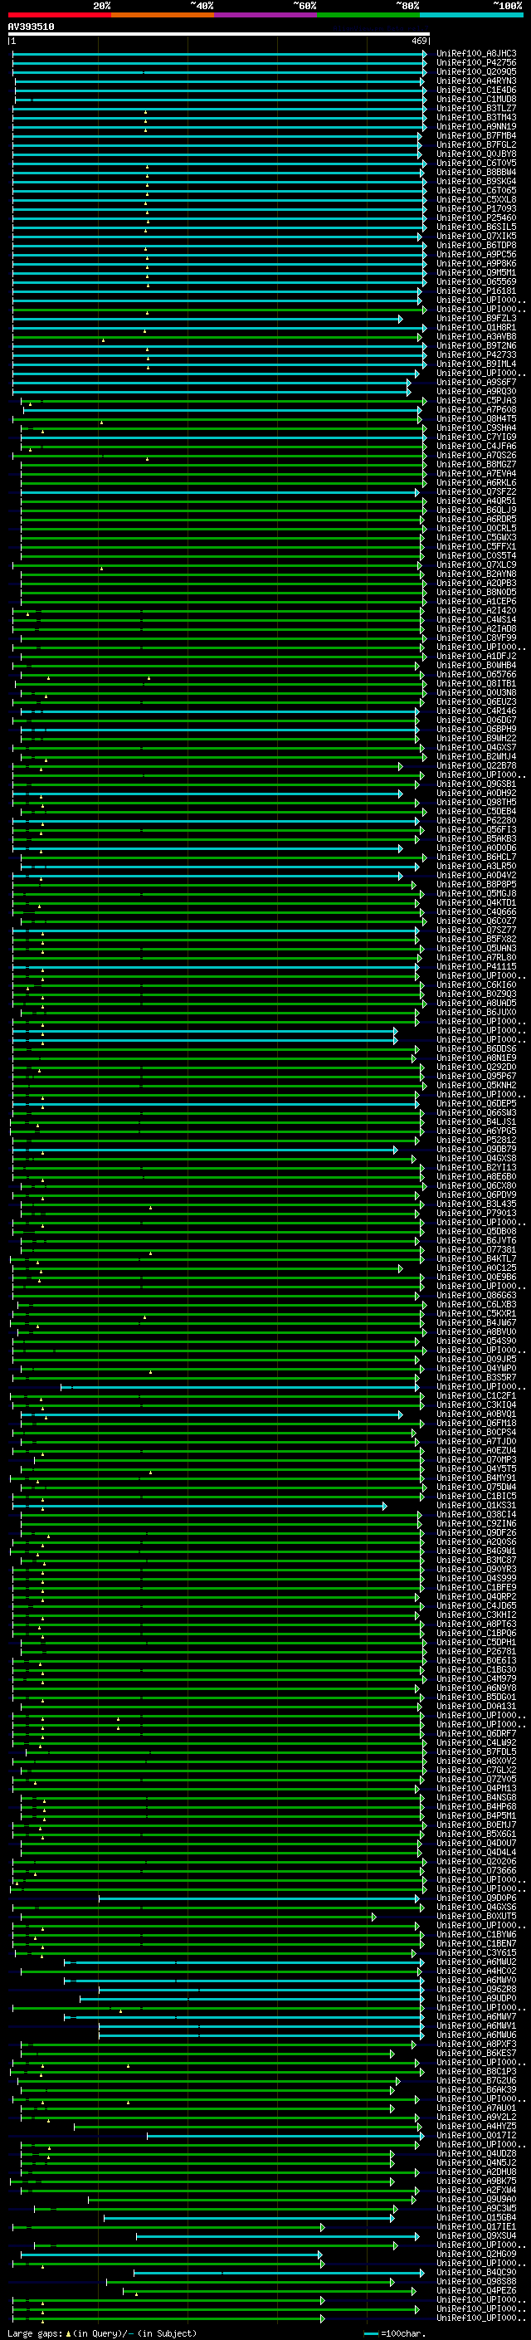The width and height of the screenshot is (531, 2340).
Task: Open hit UniRef100_A6MWU2
Action: 476,1961
